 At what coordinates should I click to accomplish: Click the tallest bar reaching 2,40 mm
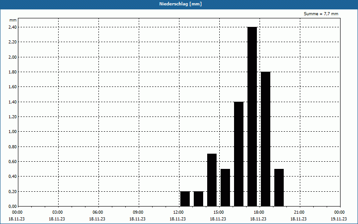click(x=252, y=116)
